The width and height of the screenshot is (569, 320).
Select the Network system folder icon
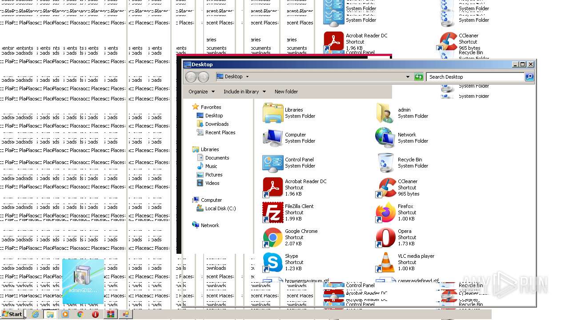[385, 138]
